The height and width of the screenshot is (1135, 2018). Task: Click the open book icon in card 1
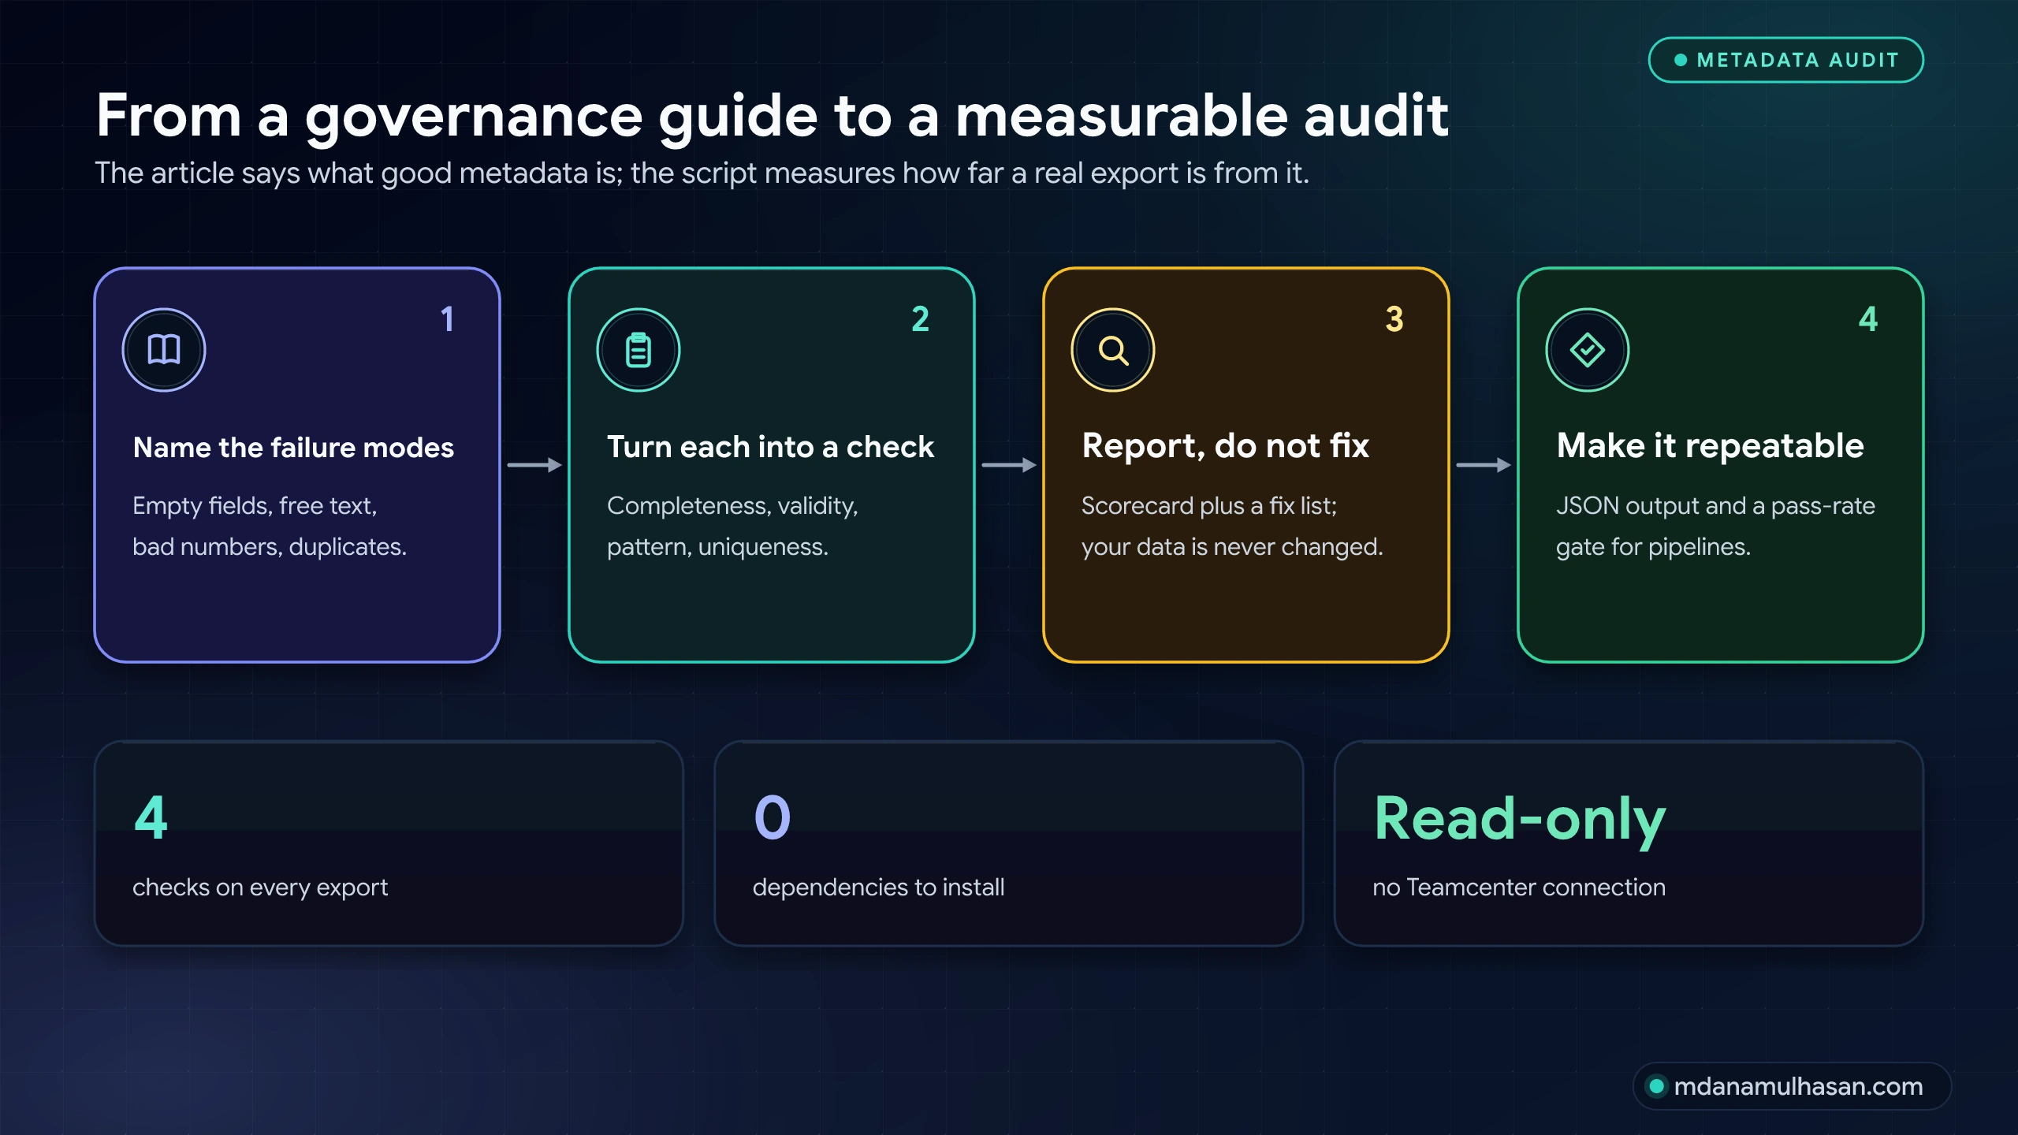pyautogui.click(x=164, y=350)
